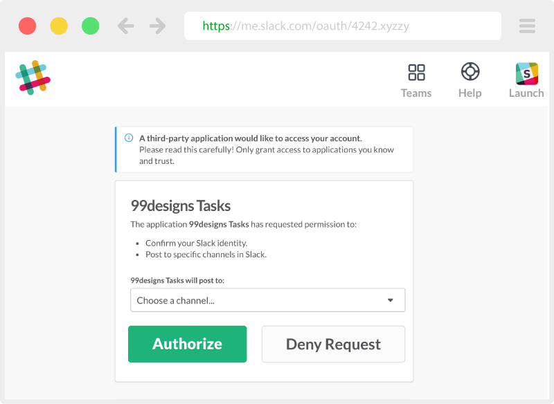Open the browser hamburger menu
Viewport: 554px width, 404px height.
pos(527,26)
